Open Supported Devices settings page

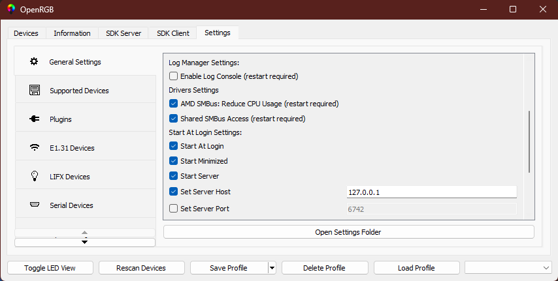coord(86,90)
